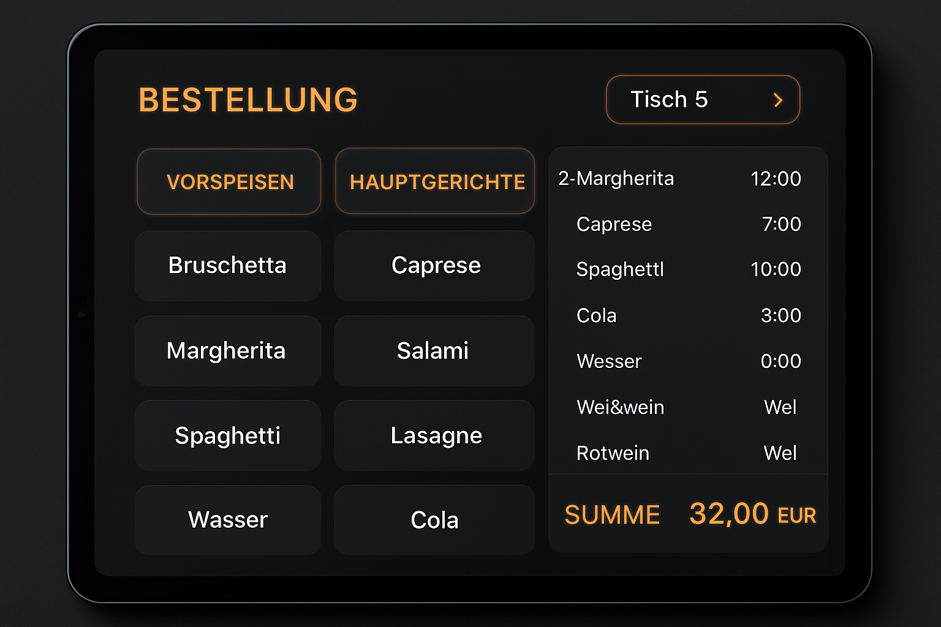Tap the Wasser drink button
Screen dimensions: 941x627
tap(228, 520)
